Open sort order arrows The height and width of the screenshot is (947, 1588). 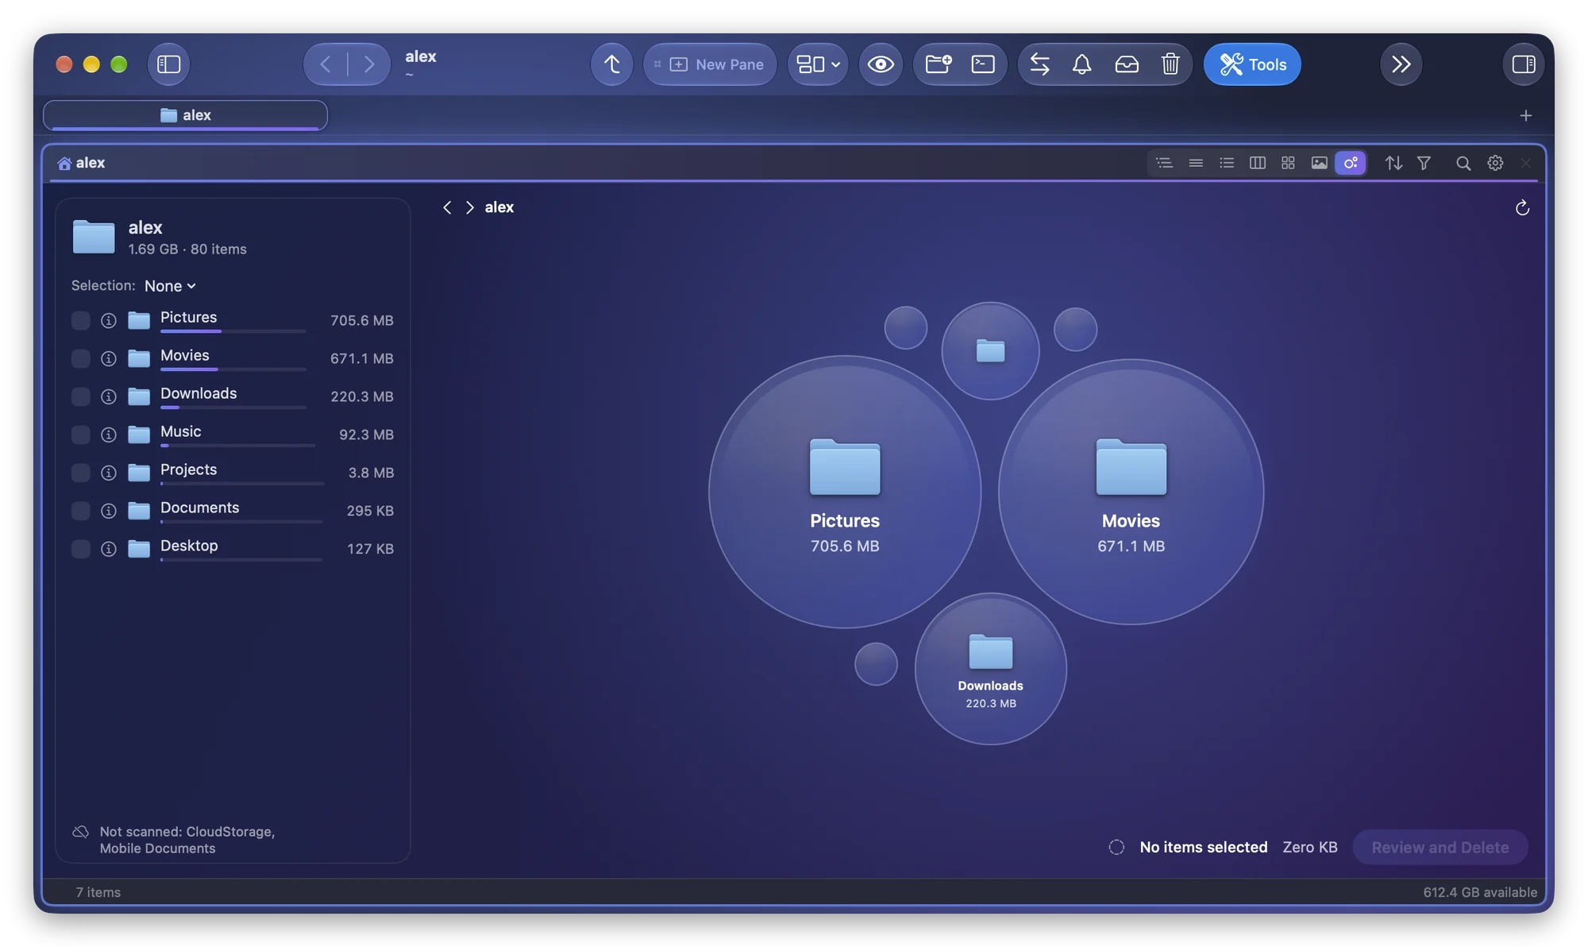pos(1393,163)
